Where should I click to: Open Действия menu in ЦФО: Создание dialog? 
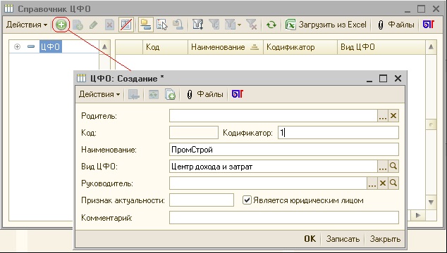pyautogui.click(x=99, y=94)
